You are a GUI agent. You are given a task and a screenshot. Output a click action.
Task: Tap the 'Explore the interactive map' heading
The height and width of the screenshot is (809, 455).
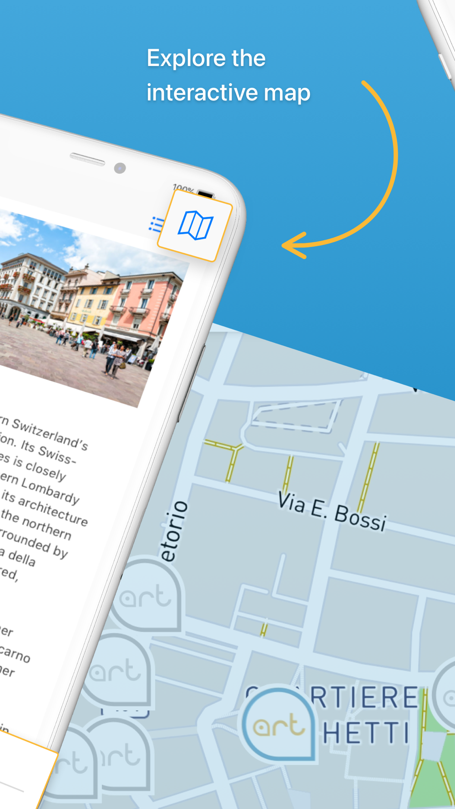[228, 75]
